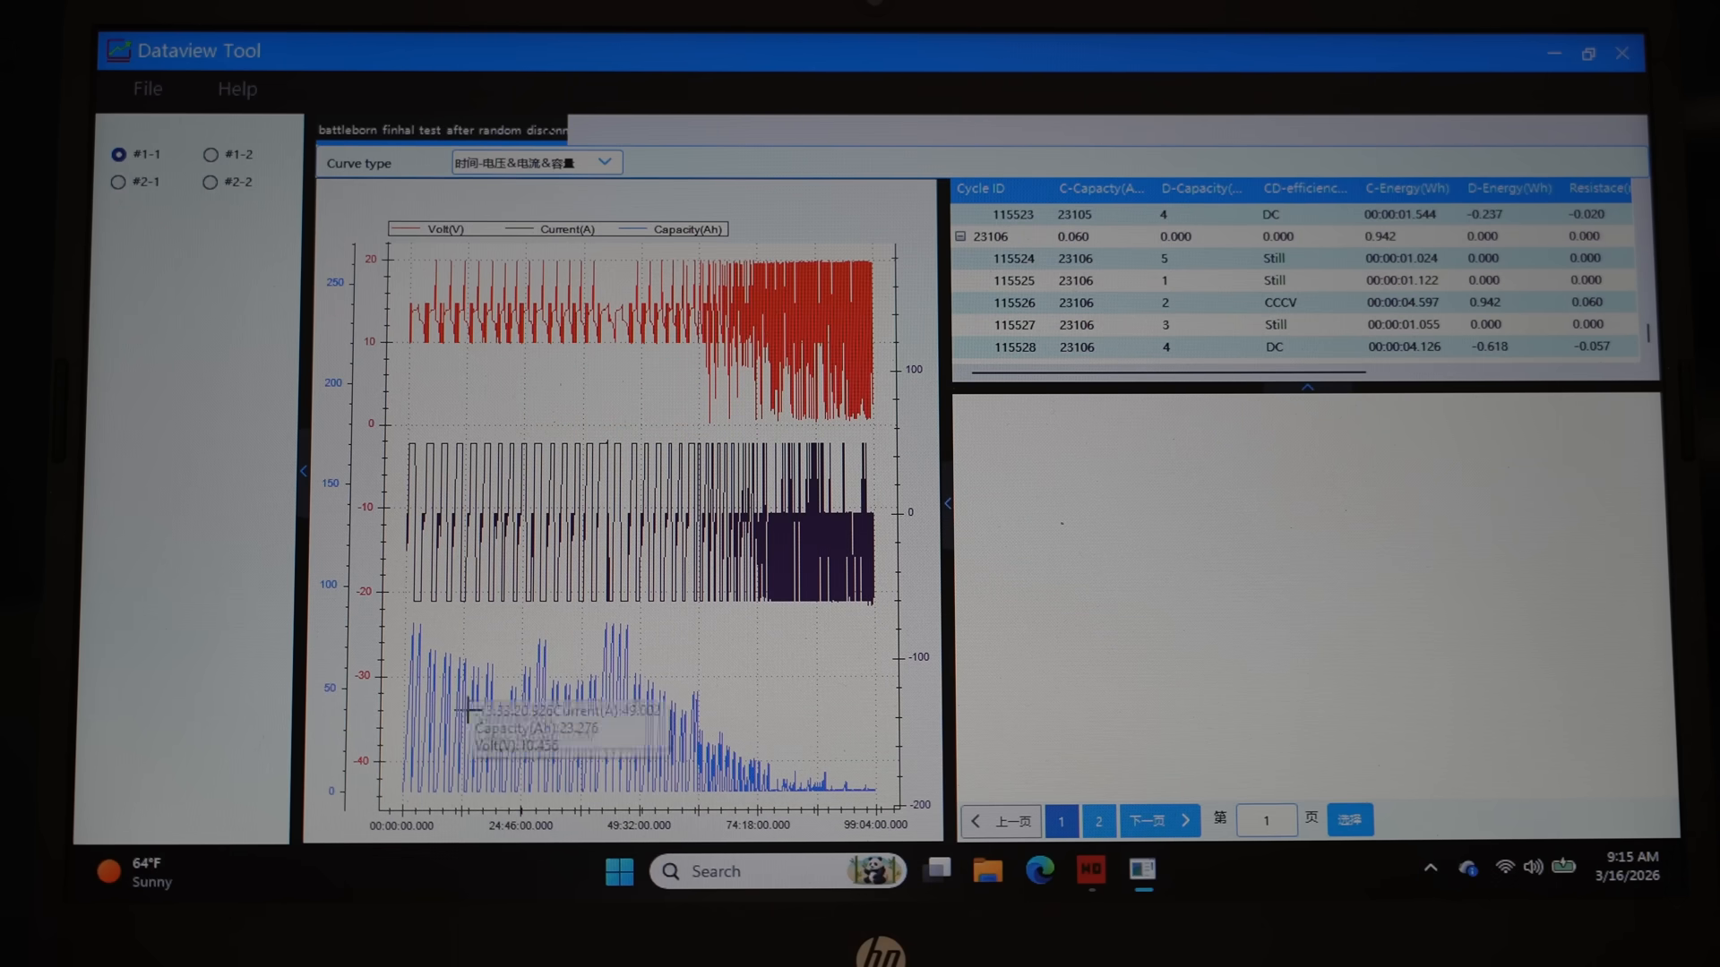
Task: Open the File menu
Action: [x=148, y=89]
